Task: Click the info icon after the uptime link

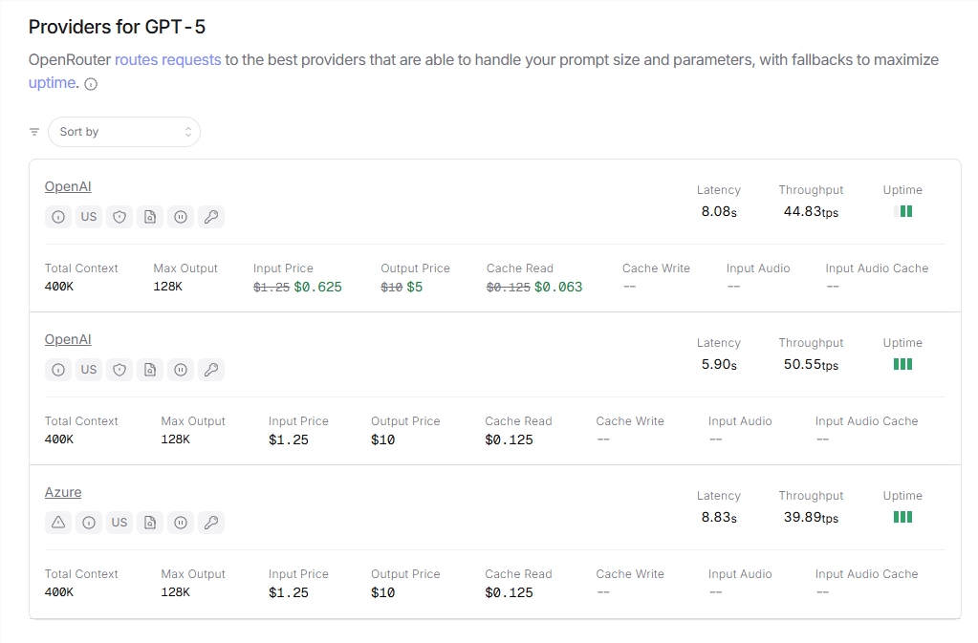Action: click(91, 84)
